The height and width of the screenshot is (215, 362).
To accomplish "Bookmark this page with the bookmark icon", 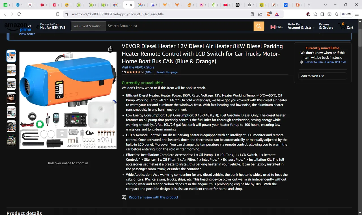I will pyautogui.click(x=58, y=14).
